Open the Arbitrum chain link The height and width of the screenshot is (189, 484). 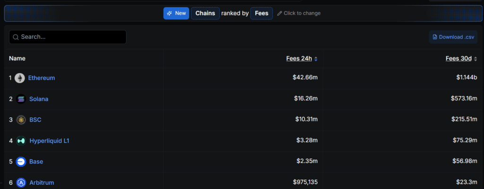click(42, 182)
